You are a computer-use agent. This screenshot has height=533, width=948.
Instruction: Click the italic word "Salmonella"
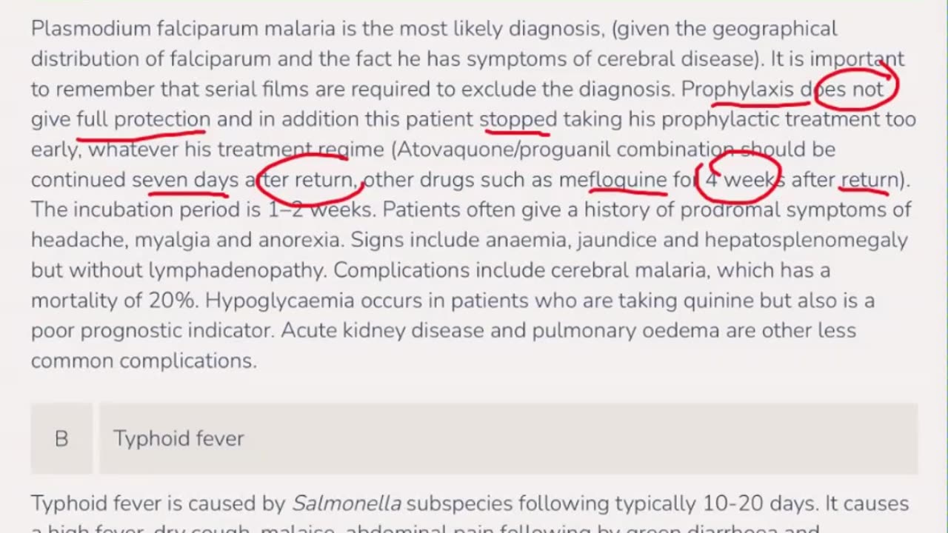[346, 504]
